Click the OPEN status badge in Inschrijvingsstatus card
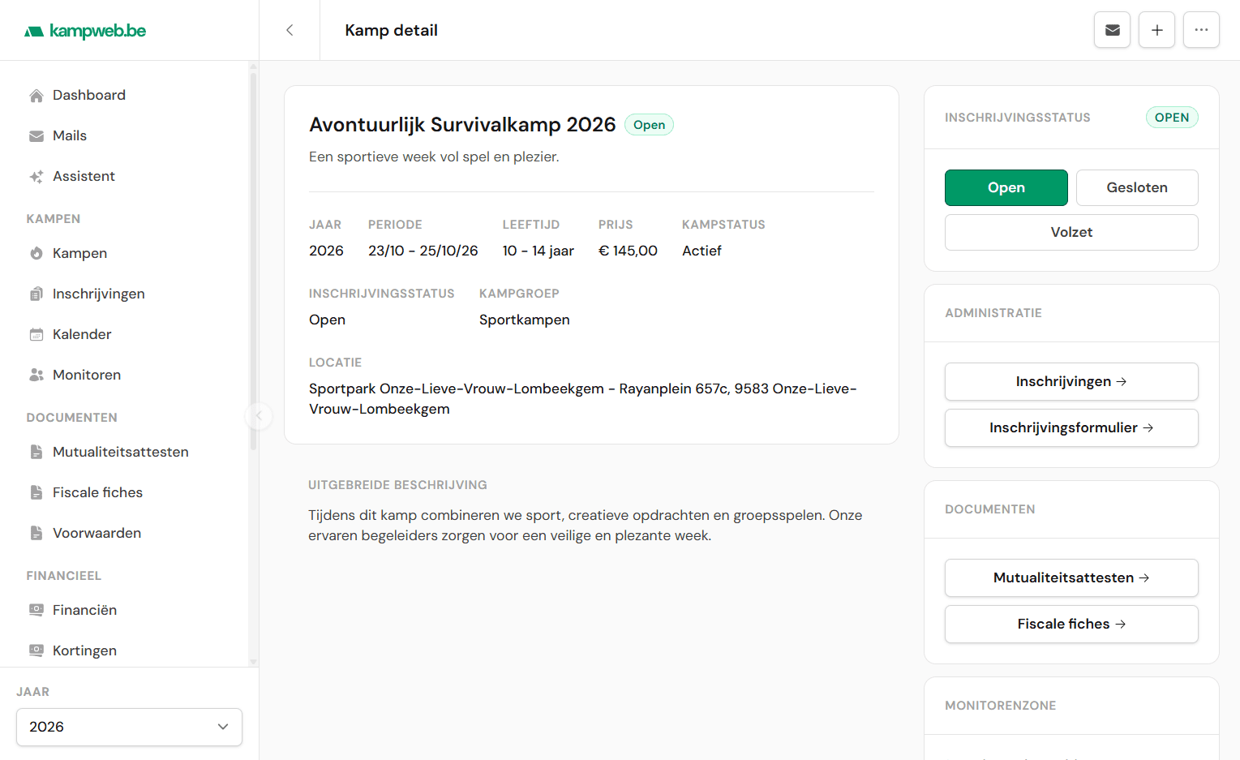This screenshot has width=1240, height=760. pos(1171,118)
